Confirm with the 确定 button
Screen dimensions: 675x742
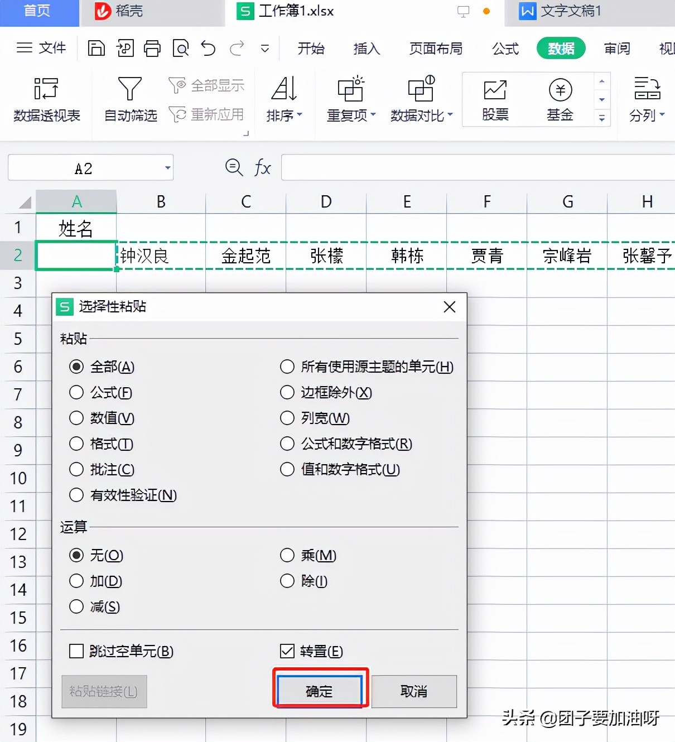pos(320,691)
